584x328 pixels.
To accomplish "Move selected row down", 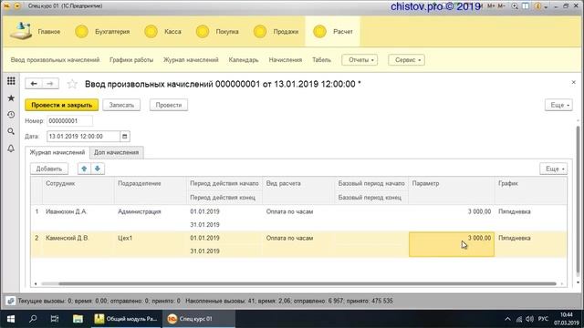I will point(98,169).
